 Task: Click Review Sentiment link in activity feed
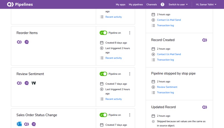click(x=167, y=87)
